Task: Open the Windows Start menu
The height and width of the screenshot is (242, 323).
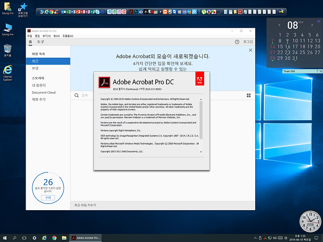Action: (5, 238)
